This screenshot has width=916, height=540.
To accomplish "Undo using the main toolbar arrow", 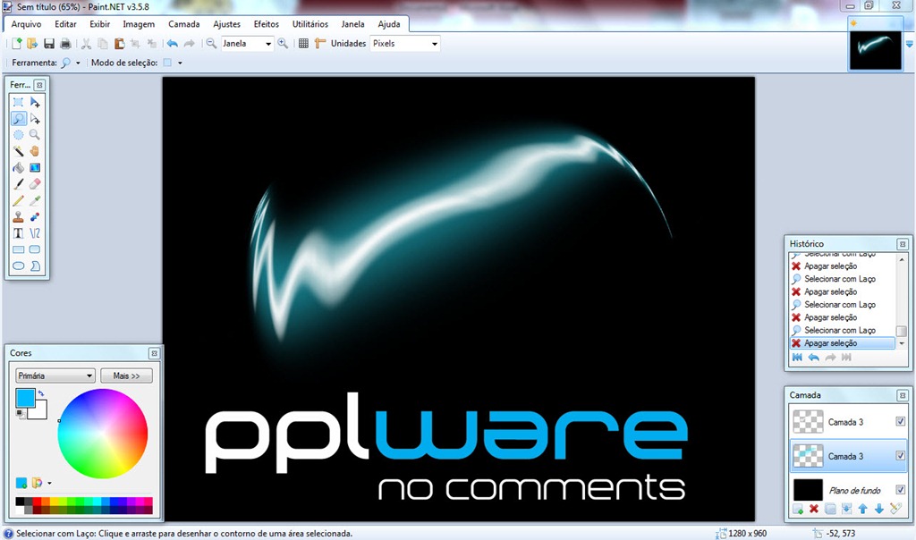I will (173, 43).
